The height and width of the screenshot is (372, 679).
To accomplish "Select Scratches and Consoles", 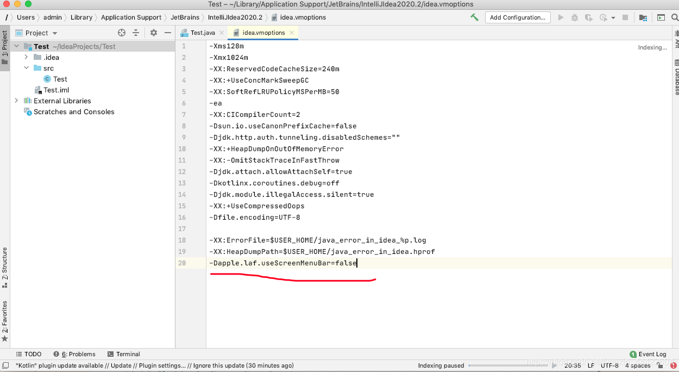I will [70, 111].
